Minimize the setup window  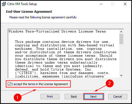101,4
